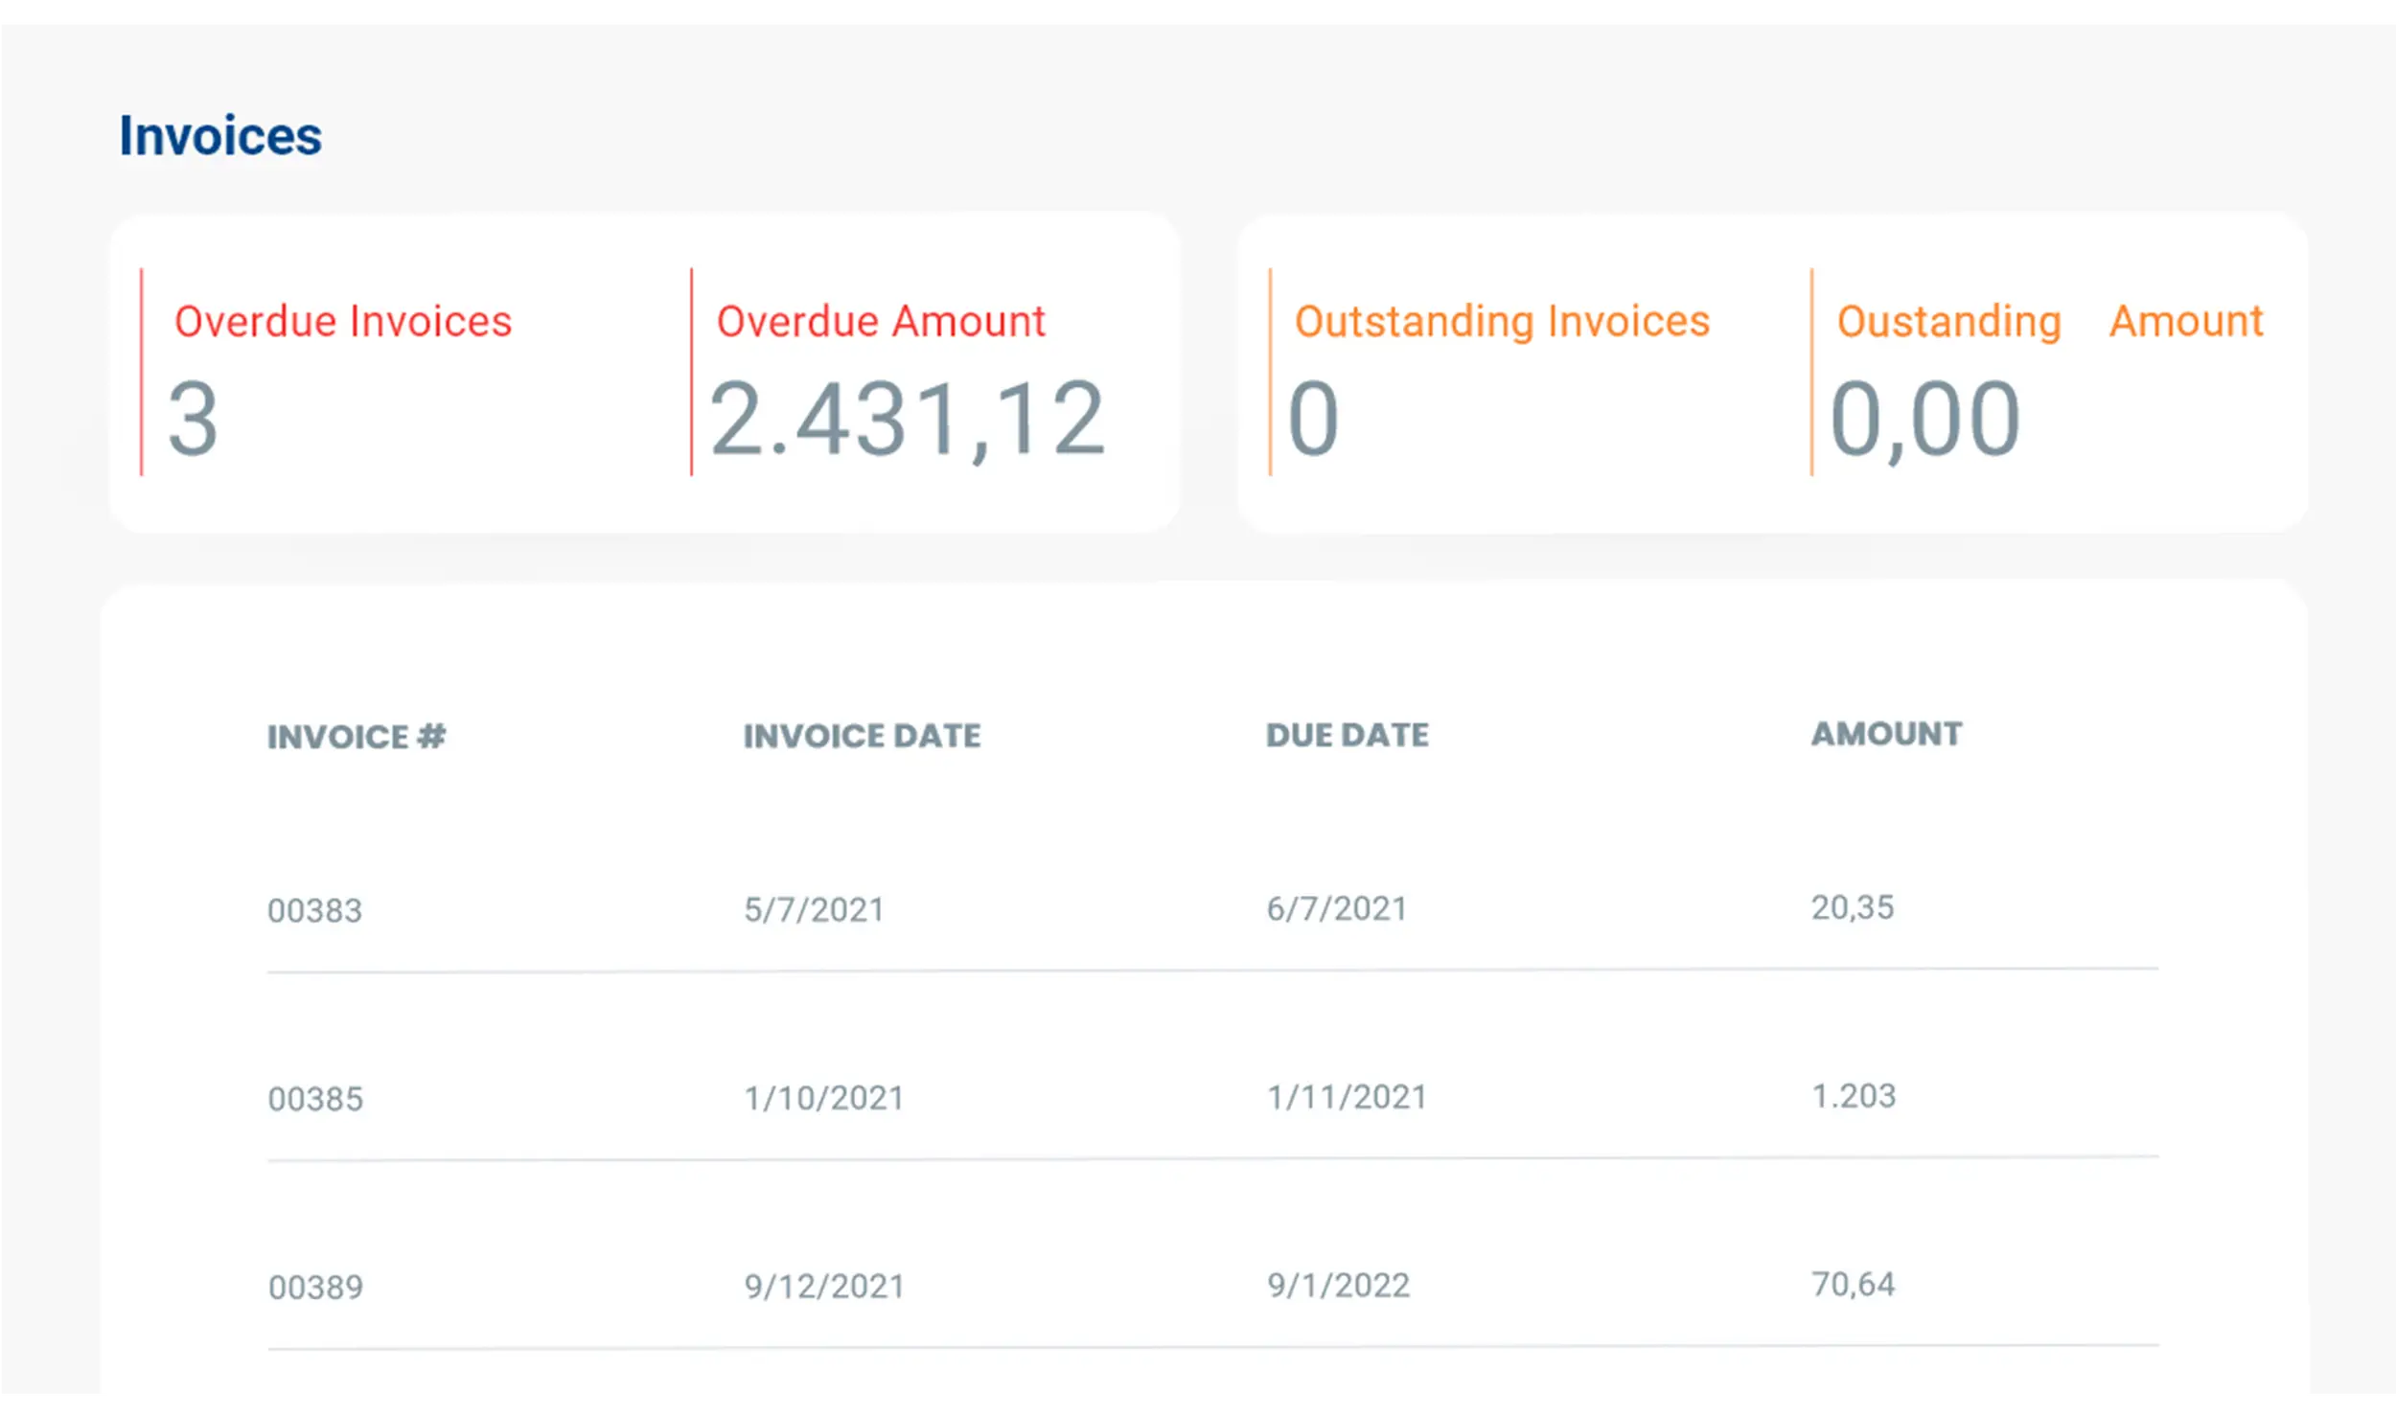The height and width of the screenshot is (1417, 2396).
Task: Click invoice date 9/12/2021 cell
Action: (824, 1286)
